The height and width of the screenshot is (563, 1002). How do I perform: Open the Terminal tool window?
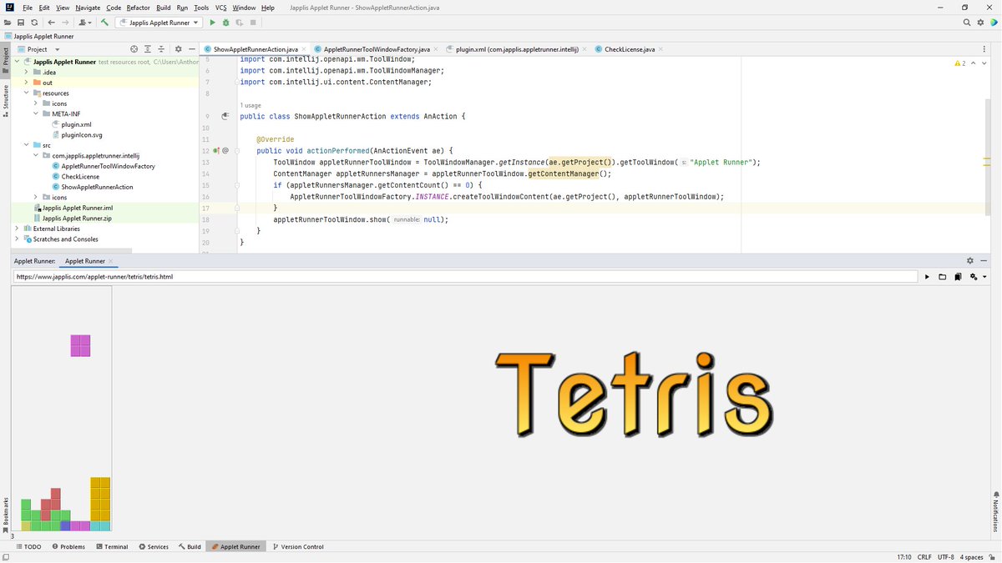coord(113,546)
